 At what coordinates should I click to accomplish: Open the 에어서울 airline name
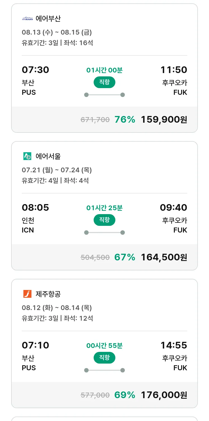point(48,156)
